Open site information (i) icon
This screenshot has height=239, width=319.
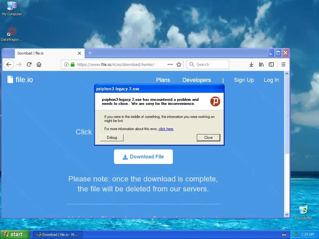click(x=66, y=64)
